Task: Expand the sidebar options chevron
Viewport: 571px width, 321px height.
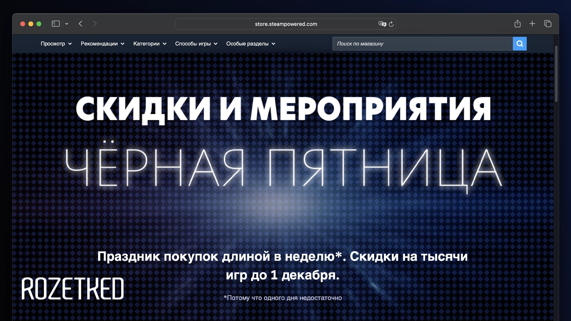Action: 67,23
